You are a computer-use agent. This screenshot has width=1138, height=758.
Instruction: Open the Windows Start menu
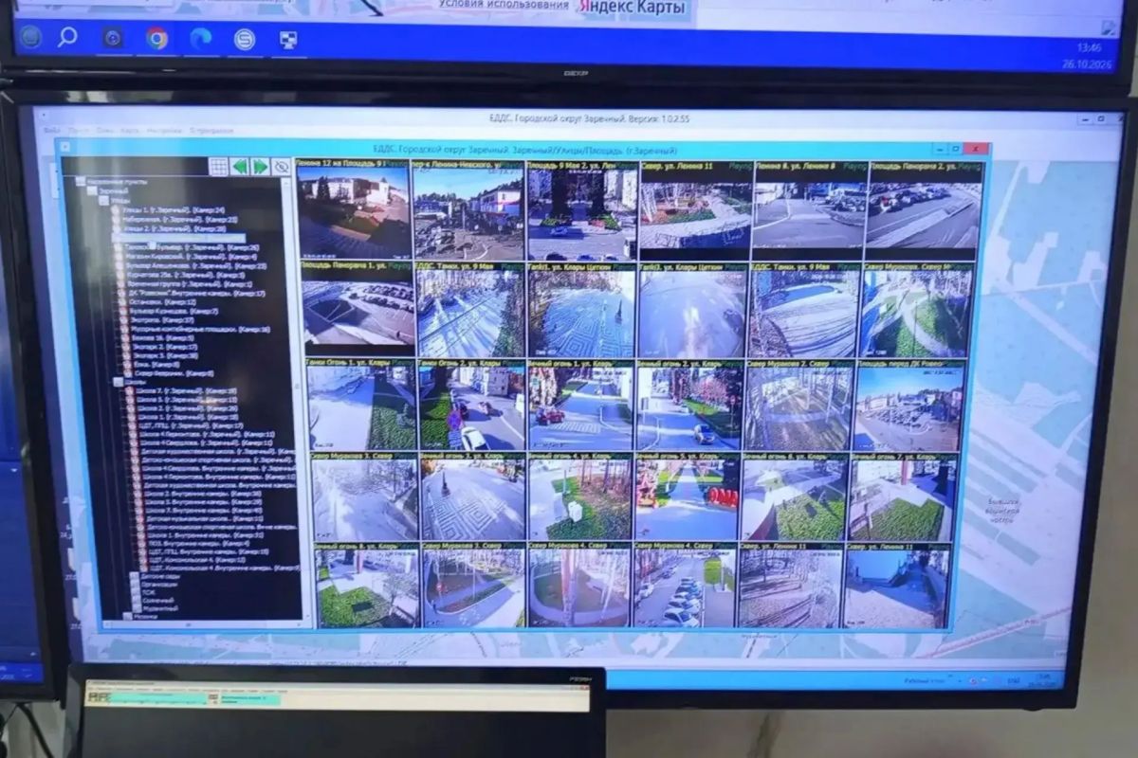pos(30,37)
